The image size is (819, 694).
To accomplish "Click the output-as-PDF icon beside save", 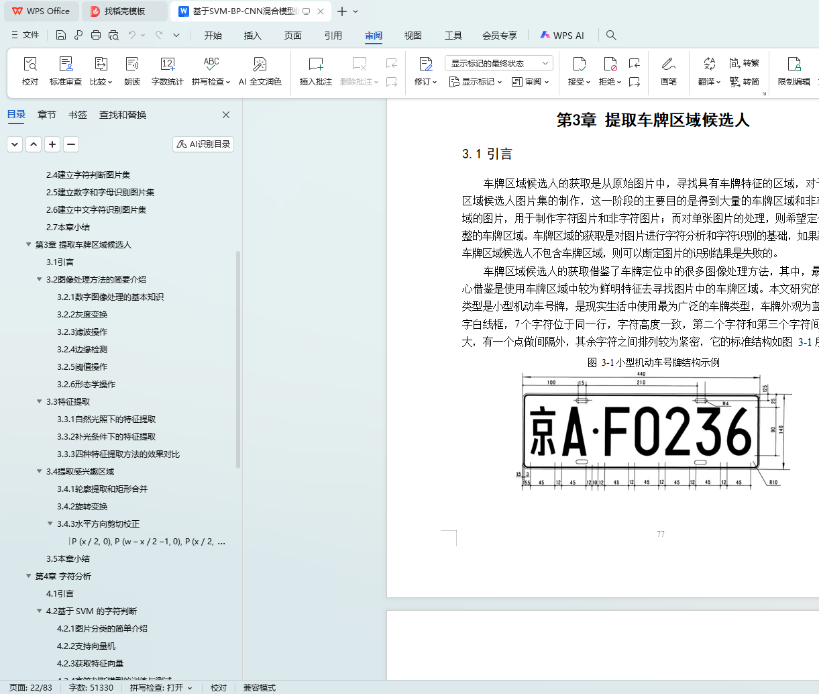I will 78,35.
